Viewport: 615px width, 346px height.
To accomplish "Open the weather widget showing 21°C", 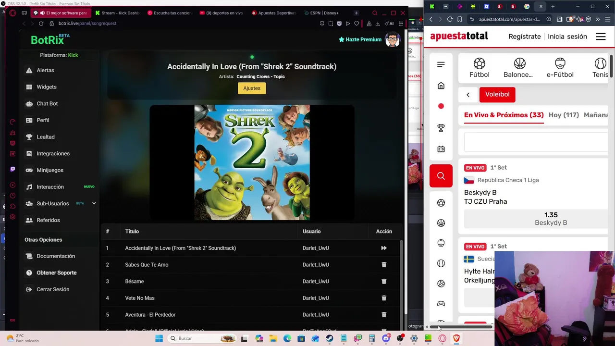I will click(23, 338).
